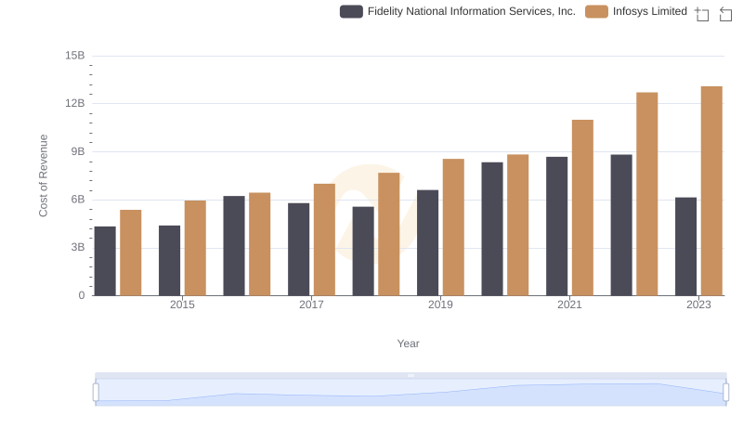743x428 pixels.
Task: Click the dark Fidelity legend color swatch
Action: click(x=351, y=11)
